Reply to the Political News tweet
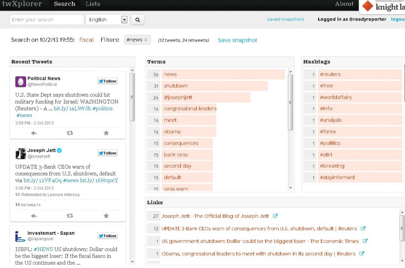The image size is (405, 268). (x=34, y=133)
